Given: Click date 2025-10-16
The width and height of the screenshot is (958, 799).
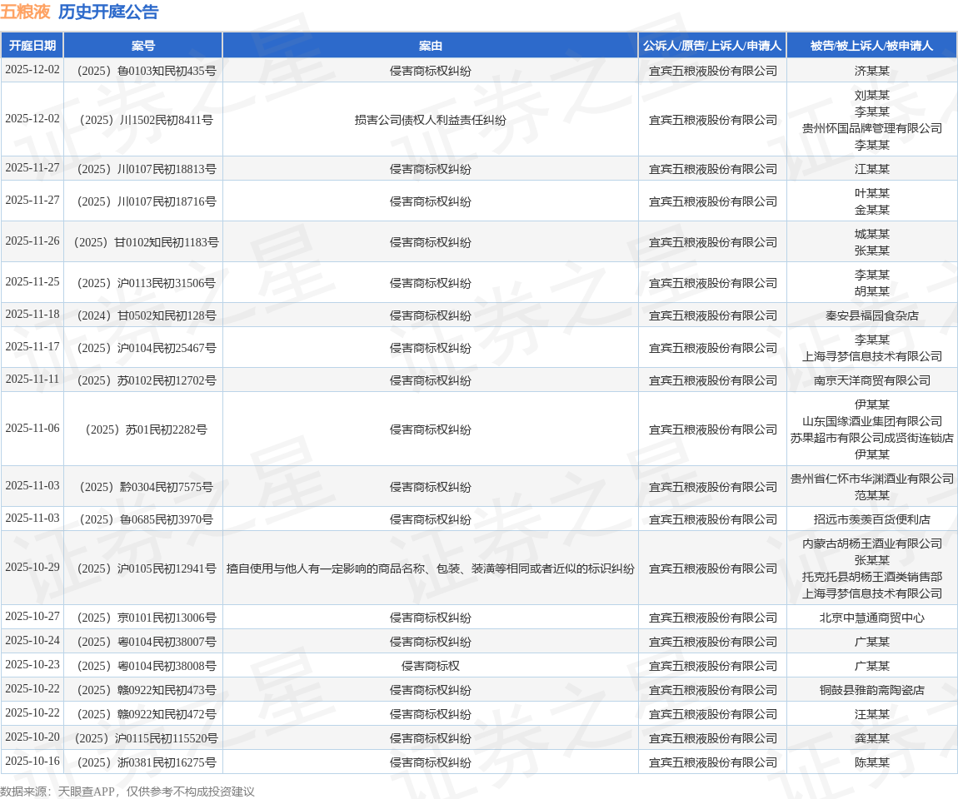Looking at the screenshot, I should pos(32,762).
